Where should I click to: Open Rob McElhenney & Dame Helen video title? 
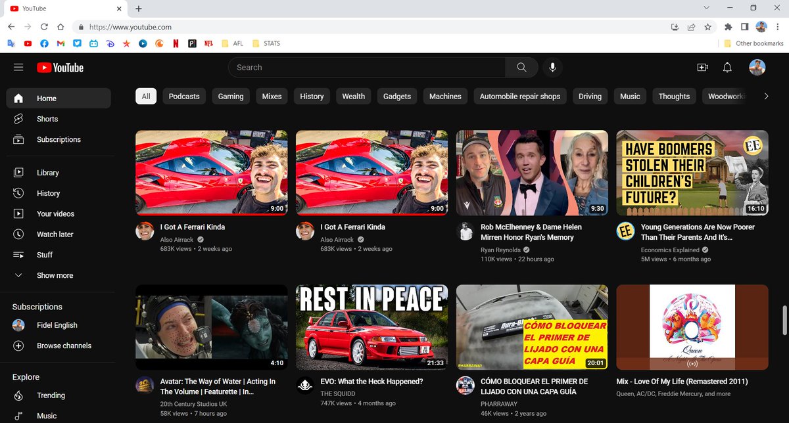531,232
